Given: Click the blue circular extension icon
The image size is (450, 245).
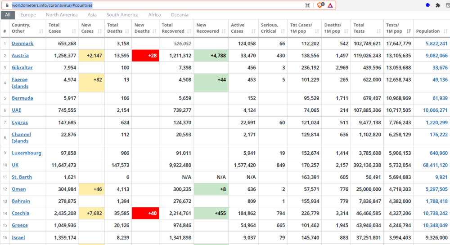Looking at the screenshot, I should (427, 5).
